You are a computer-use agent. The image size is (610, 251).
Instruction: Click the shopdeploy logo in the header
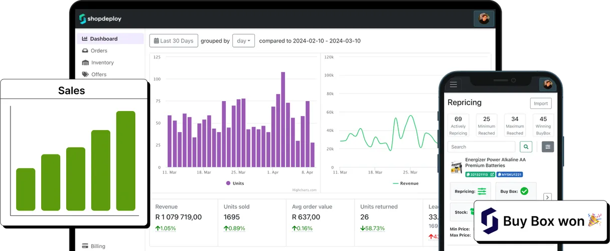[x=100, y=19]
